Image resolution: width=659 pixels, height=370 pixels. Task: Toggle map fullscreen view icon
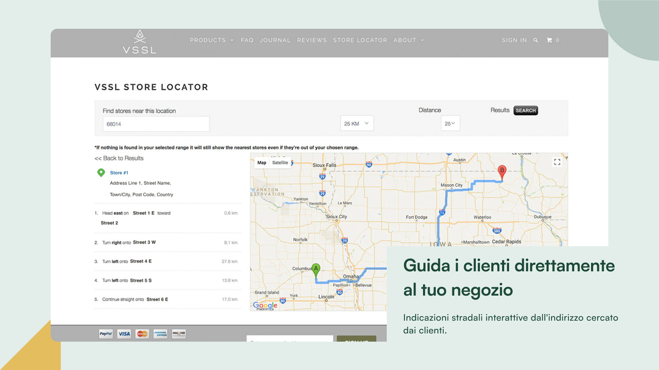point(557,162)
